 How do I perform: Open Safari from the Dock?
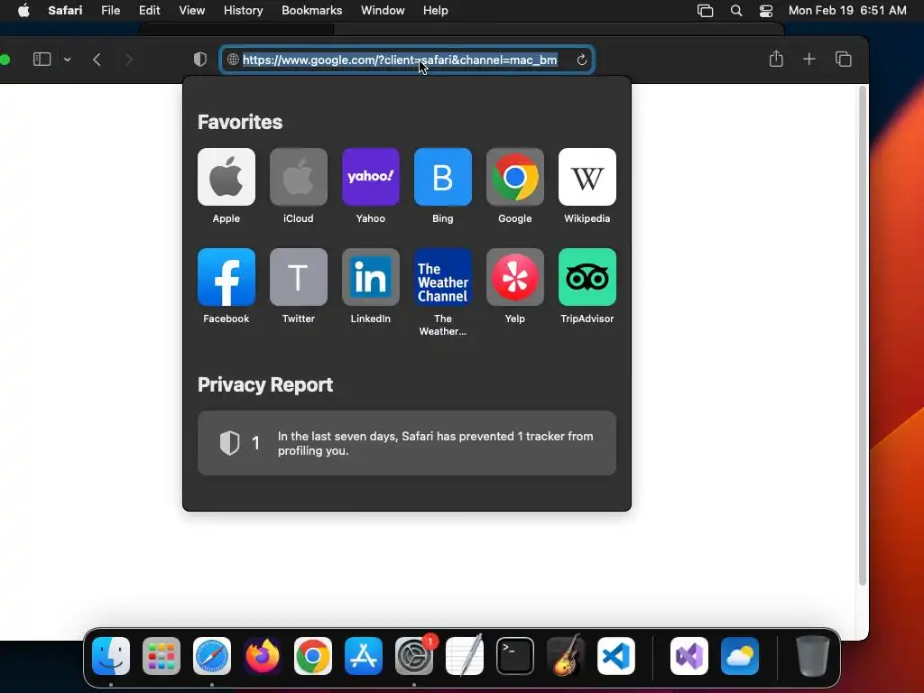point(212,656)
